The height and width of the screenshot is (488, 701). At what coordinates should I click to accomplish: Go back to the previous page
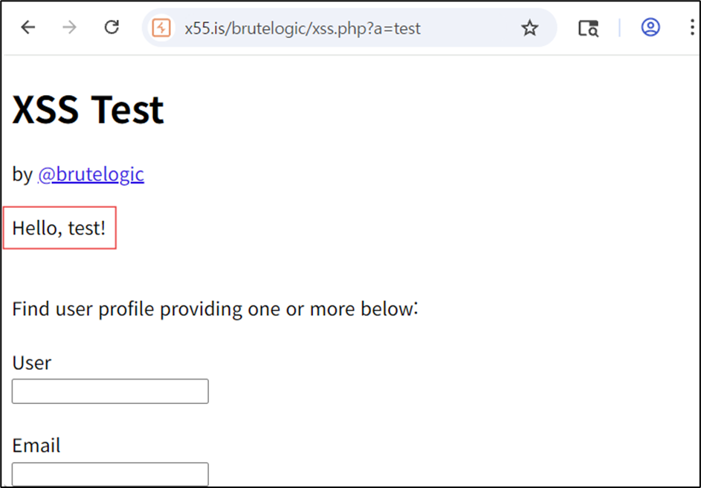click(28, 27)
